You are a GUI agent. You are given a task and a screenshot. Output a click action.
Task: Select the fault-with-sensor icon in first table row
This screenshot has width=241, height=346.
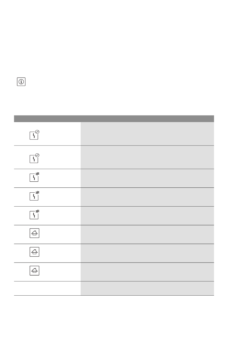point(35,135)
